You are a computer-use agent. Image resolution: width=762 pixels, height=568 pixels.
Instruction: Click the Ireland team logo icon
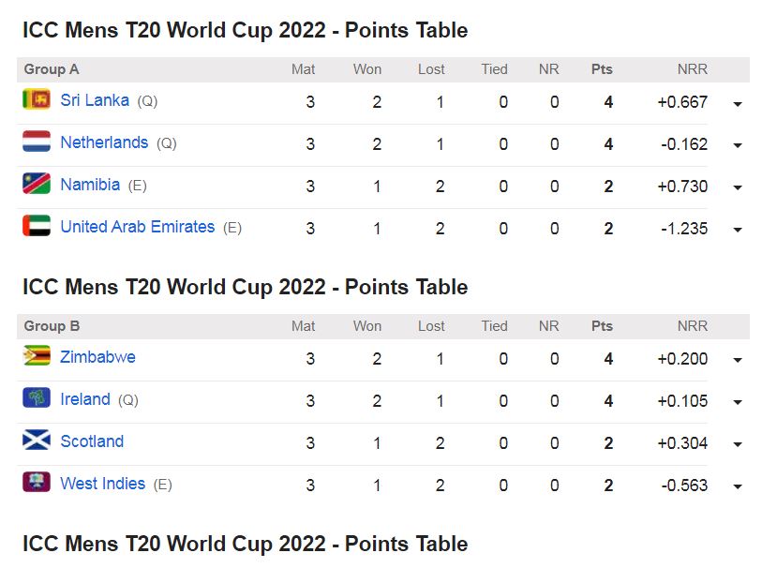click(x=37, y=399)
